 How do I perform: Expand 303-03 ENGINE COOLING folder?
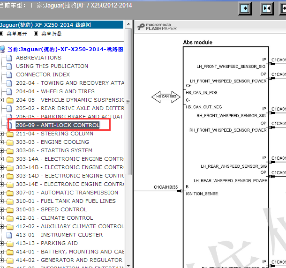pyautogui.click(x=2, y=142)
